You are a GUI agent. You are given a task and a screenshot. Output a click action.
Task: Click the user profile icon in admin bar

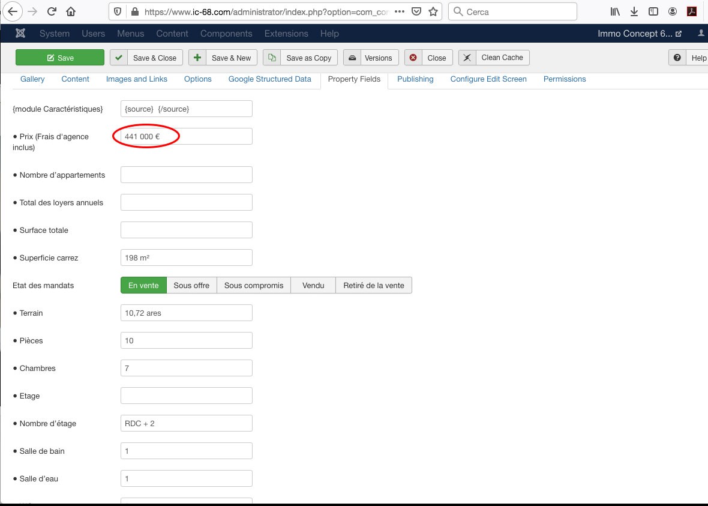tap(701, 33)
